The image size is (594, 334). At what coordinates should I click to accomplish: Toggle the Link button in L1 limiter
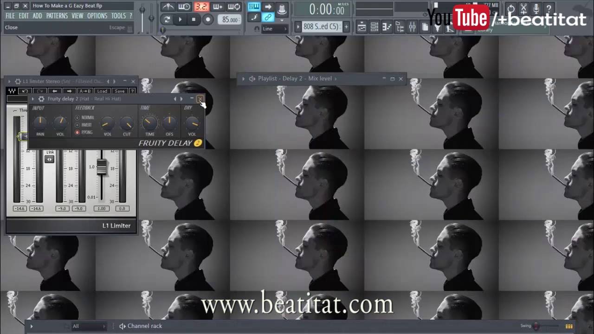pyautogui.click(x=50, y=159)
